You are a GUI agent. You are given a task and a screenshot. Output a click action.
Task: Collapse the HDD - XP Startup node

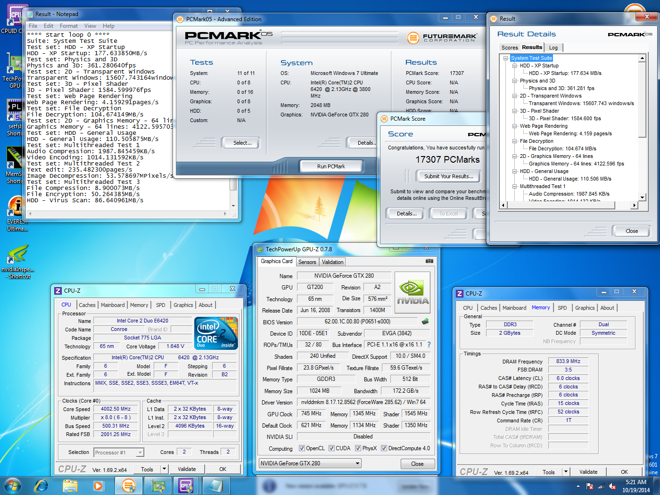pyautogui.click(x=515, y=66)
